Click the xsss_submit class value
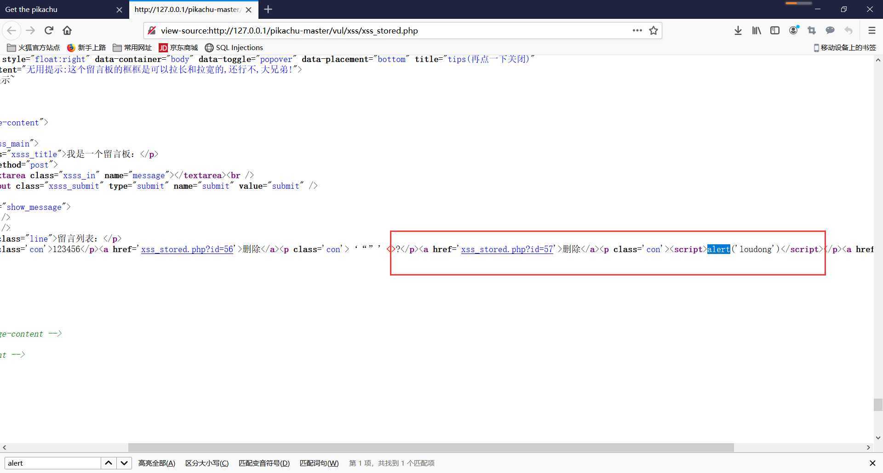 (74, 186)
